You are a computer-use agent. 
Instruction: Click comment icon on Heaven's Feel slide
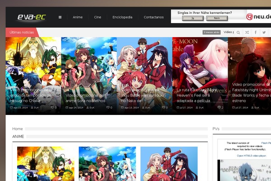tap(219, 107)
